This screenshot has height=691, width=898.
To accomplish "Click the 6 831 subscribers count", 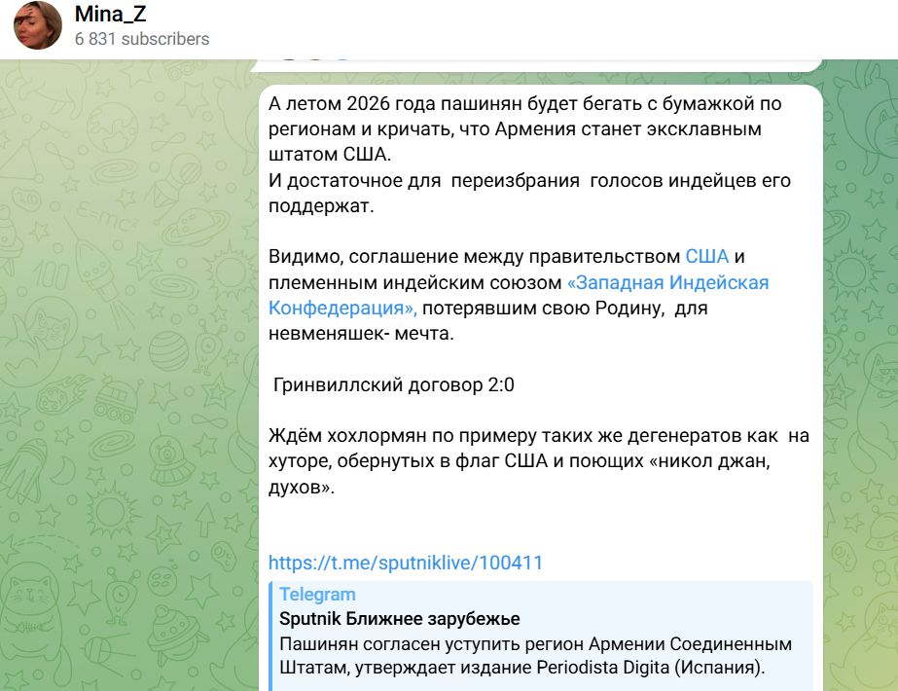I will click(x=142, y=39).
